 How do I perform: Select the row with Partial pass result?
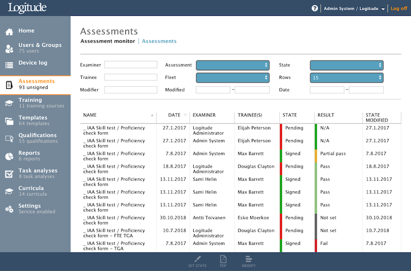coord(240,156)
